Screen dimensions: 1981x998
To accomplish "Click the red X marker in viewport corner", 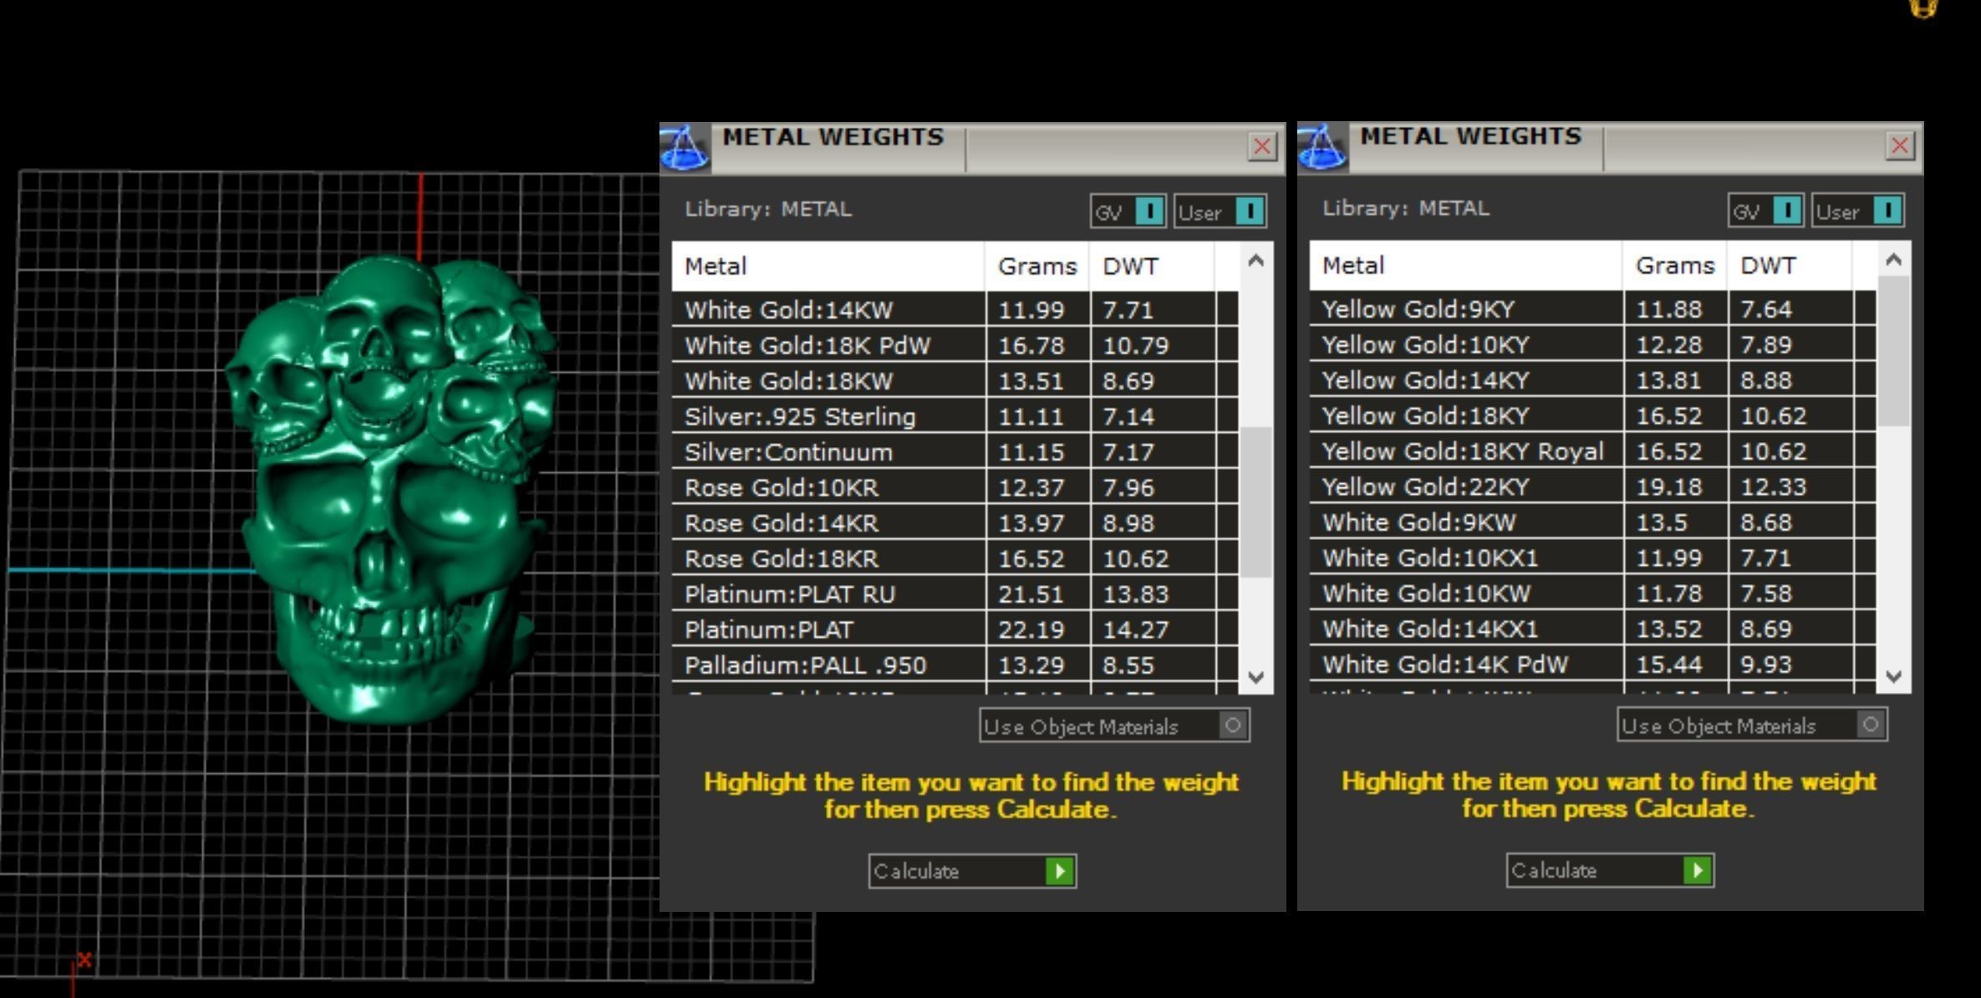I will 84,960.
